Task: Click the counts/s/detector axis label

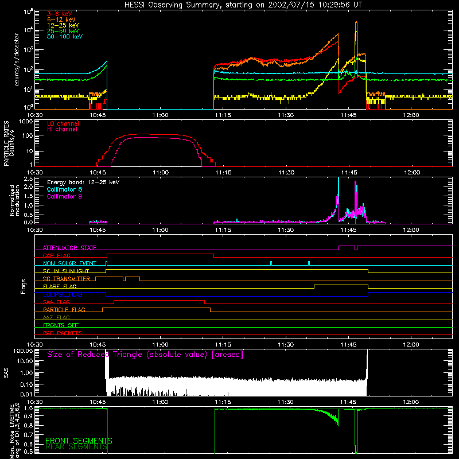Action: 17,60
